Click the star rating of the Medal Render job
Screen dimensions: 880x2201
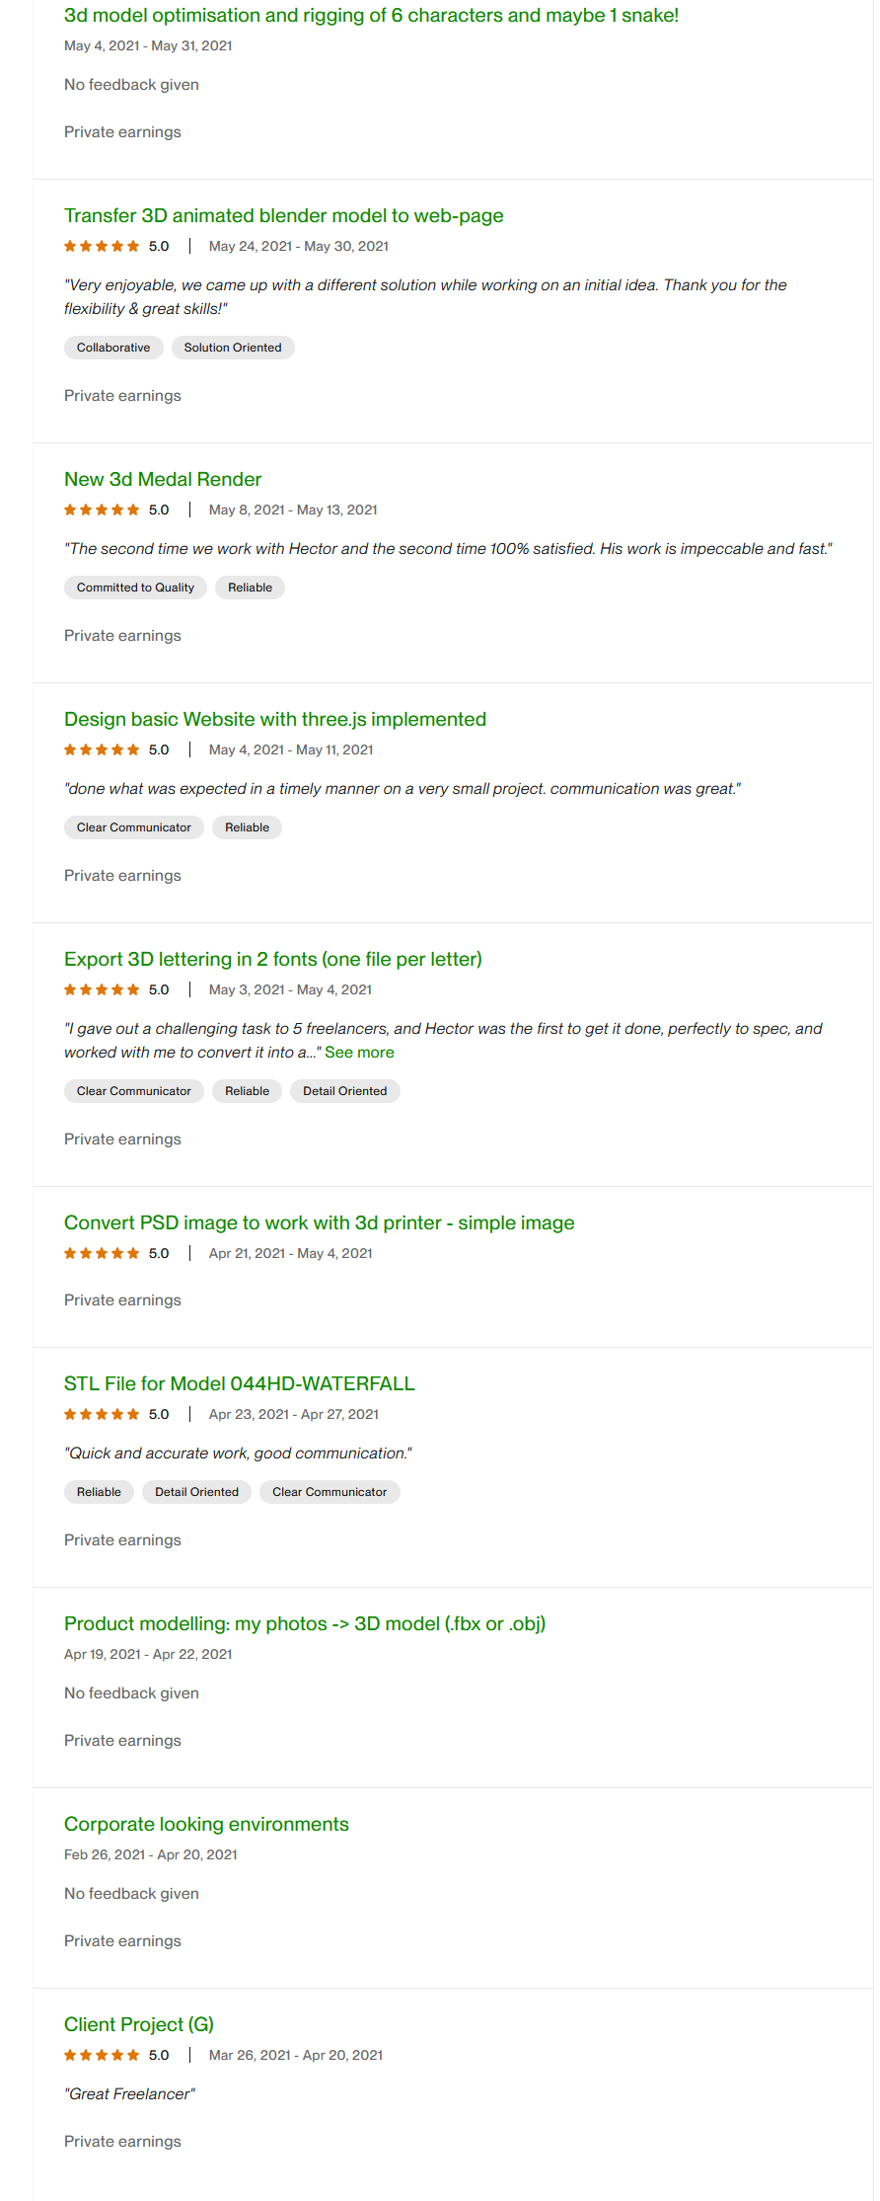102,511
